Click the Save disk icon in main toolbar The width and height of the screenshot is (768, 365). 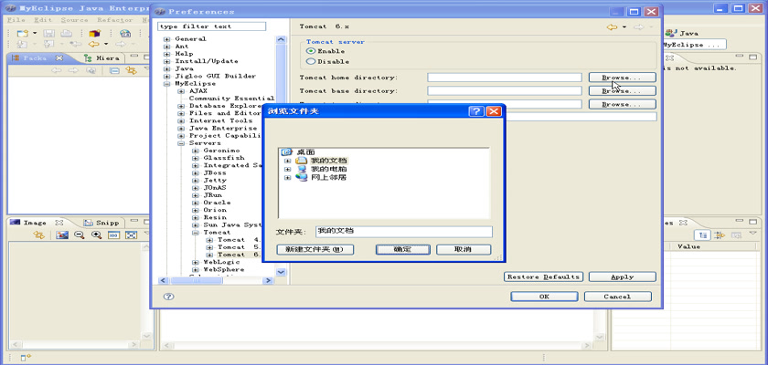click(48, 33)
